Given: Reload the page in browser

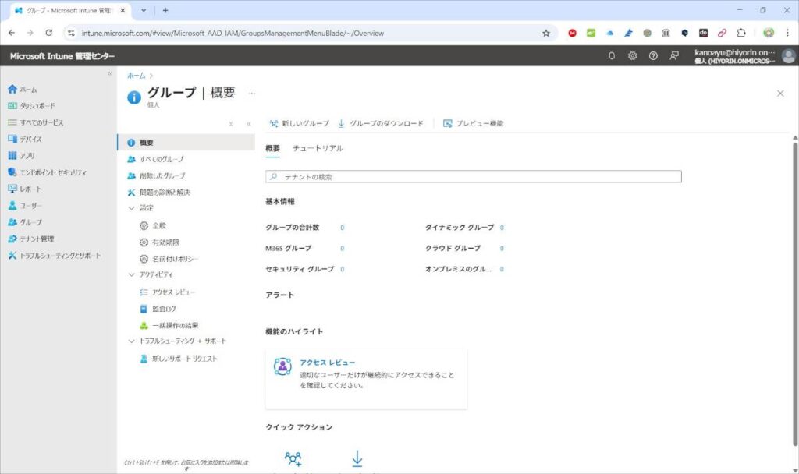Looking at the screenshot, I should 49,33.
